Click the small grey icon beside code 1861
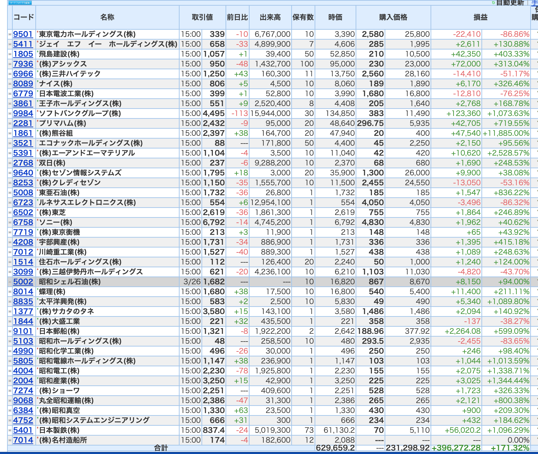This screenshot has height=454, width=538. [x=10, y=133]
